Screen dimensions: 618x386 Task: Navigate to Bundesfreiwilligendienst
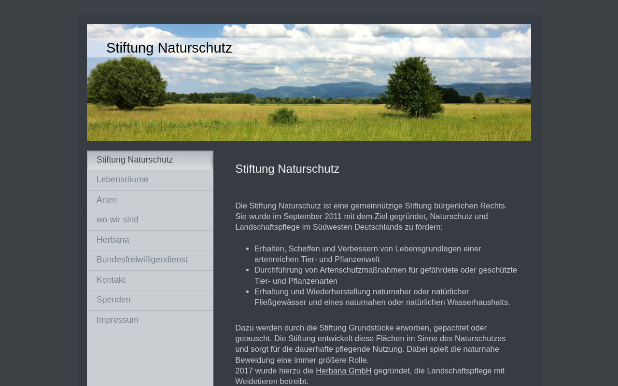tap(150, 260)
